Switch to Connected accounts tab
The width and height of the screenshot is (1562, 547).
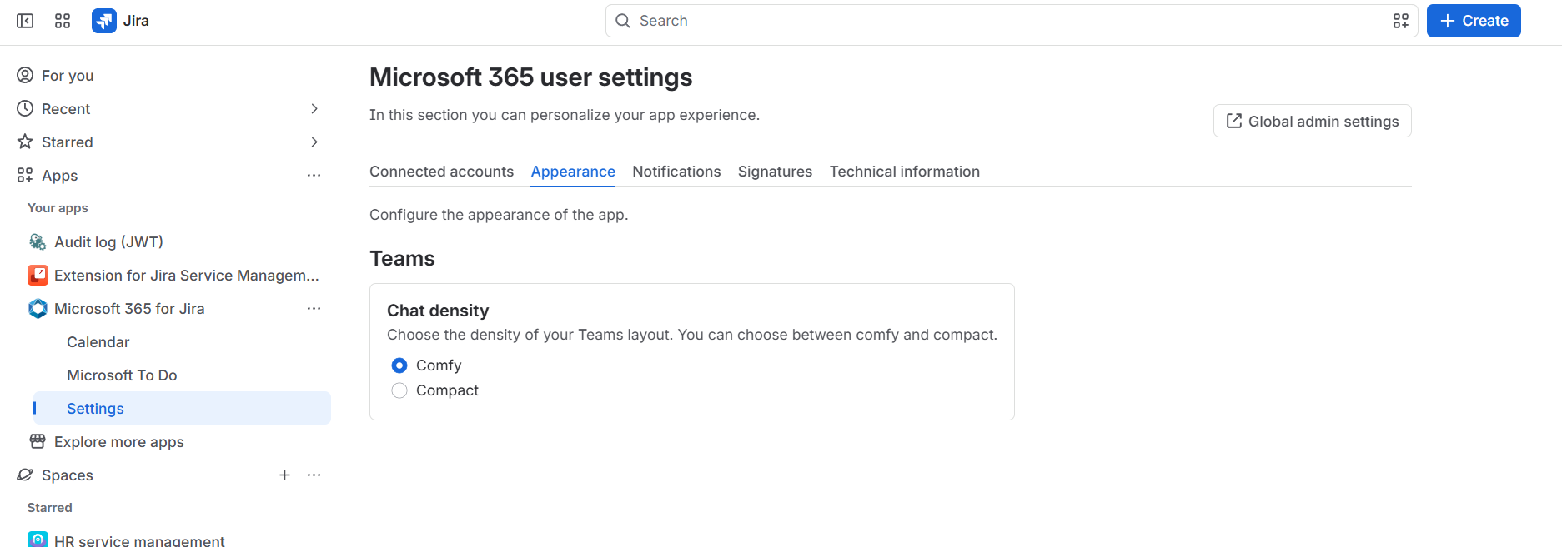pos(441,172)
